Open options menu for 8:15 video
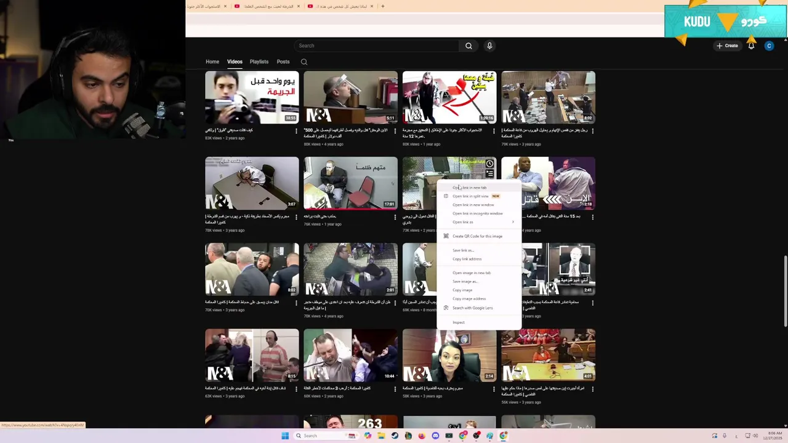Screen dimensions: 788x443 click(x=296, y=389)
